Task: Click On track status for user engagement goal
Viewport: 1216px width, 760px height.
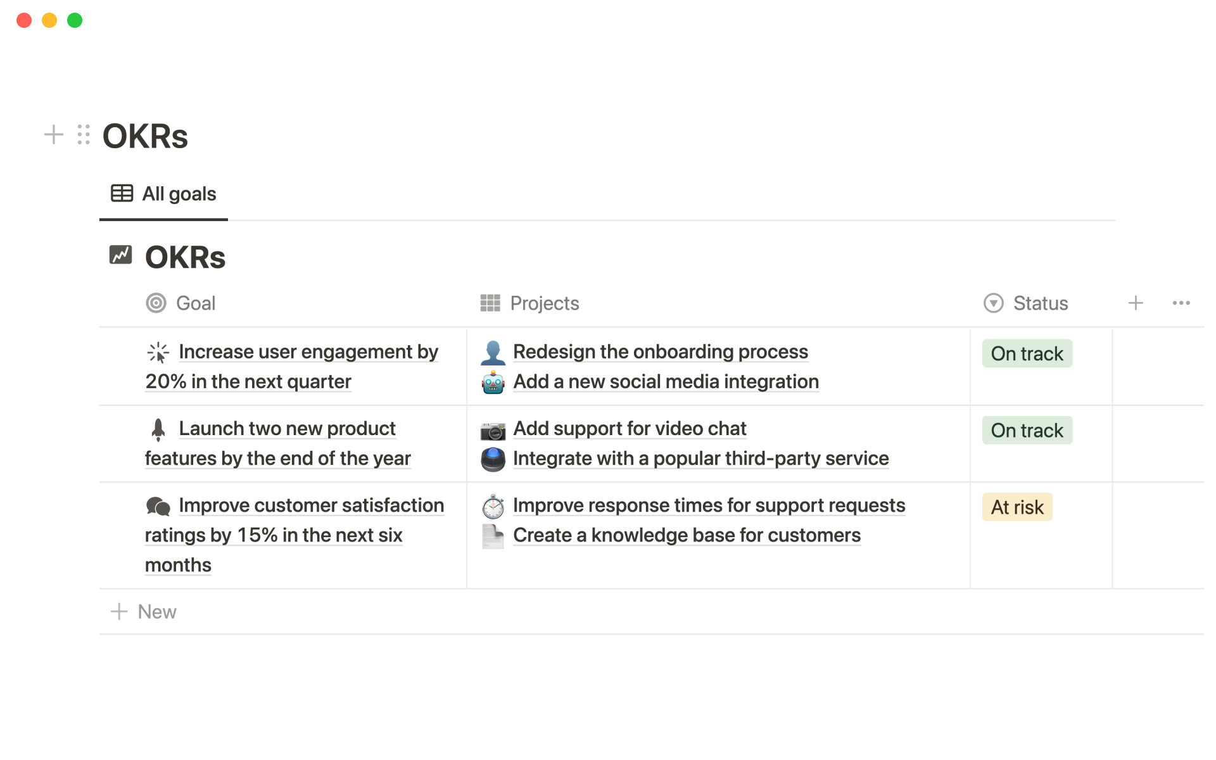Action: [x=1027, y=353]
